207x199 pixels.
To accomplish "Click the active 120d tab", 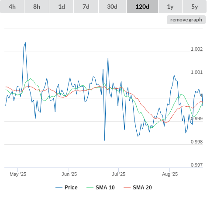I will (x=142, y=7).
